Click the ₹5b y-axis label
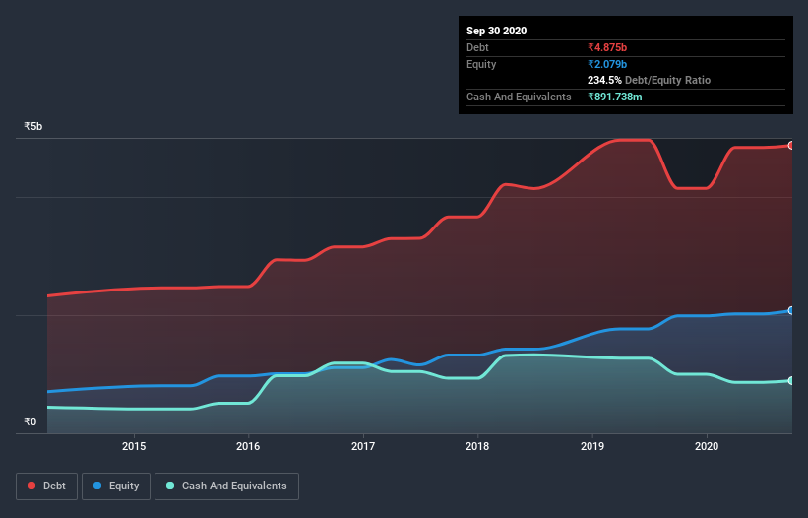The image size is (808, 518). [33, 126]
